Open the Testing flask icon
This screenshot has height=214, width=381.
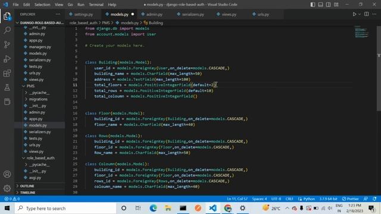(7, 87)
